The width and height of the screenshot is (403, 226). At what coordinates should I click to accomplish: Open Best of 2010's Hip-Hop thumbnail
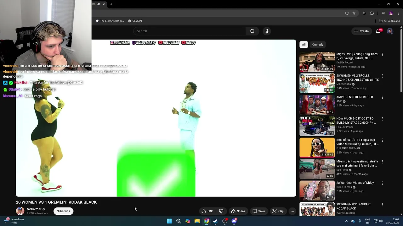coord(317,148)
